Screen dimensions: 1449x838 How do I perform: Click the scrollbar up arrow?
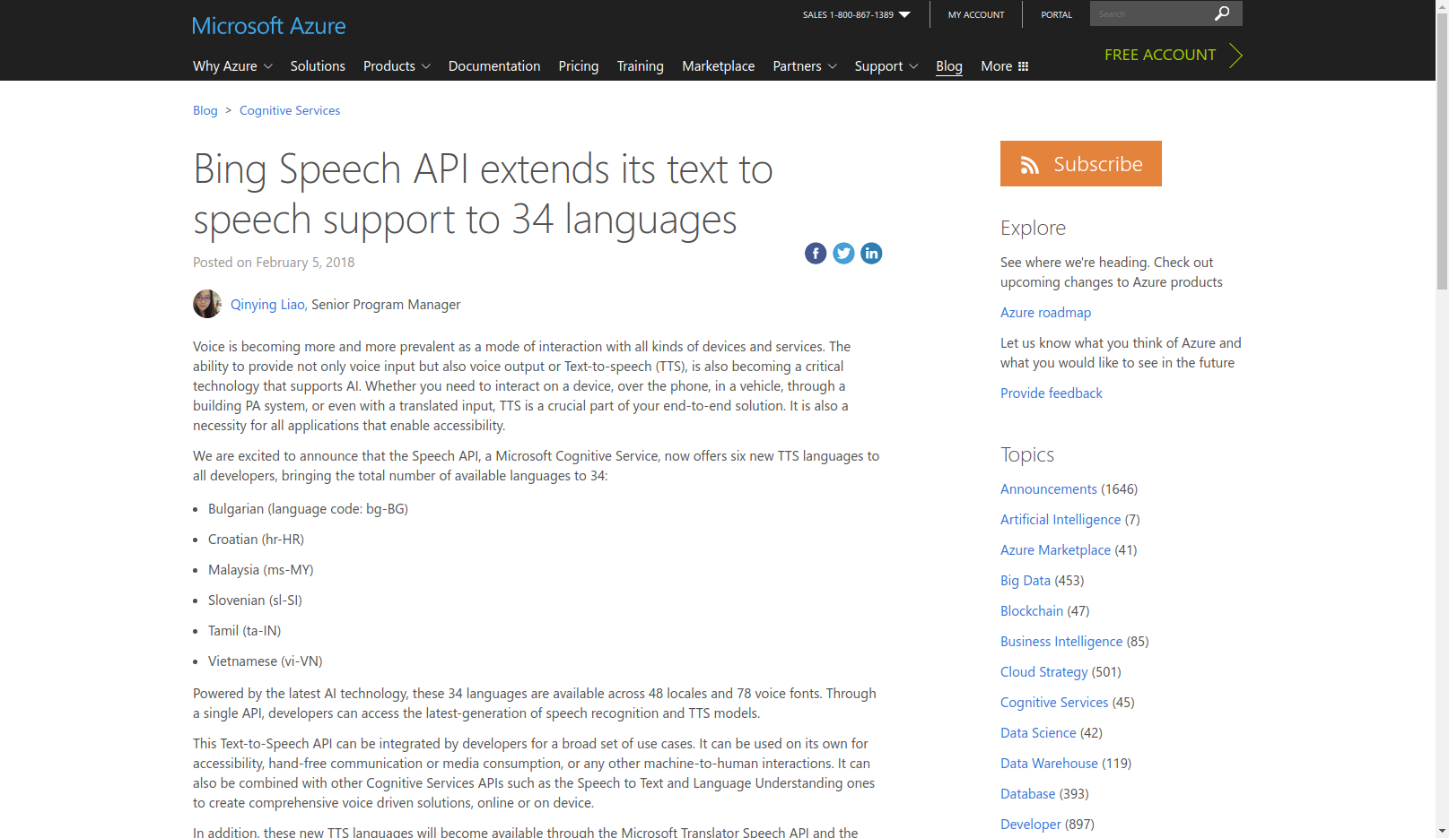point(1442,6)
